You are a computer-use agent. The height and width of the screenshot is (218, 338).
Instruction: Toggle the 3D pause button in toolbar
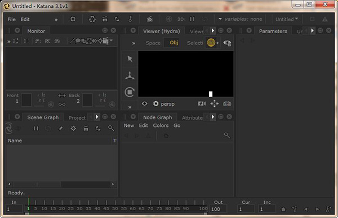192,19
